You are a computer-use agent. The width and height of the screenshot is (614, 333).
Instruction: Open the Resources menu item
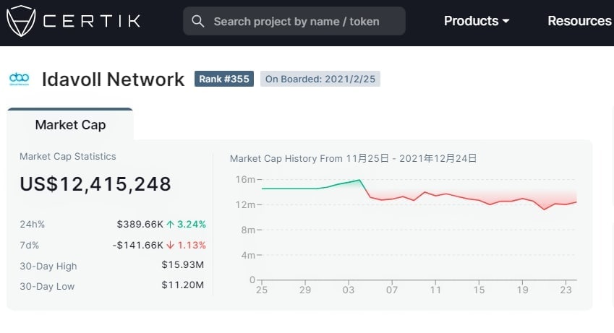[579, 21]
